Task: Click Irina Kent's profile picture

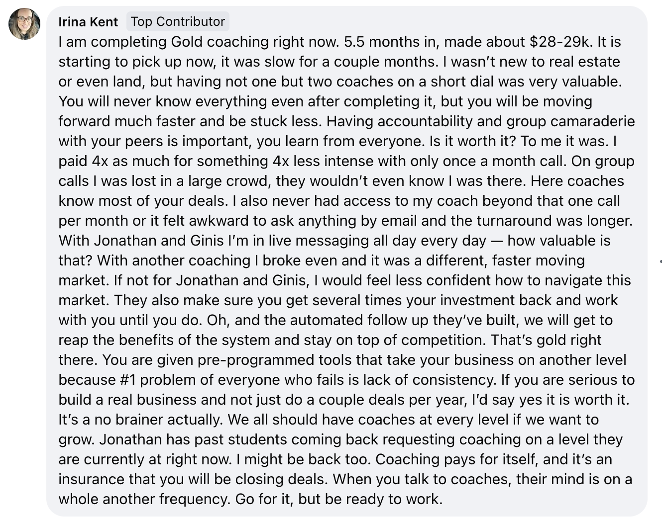Action: [x=24, y=24]
